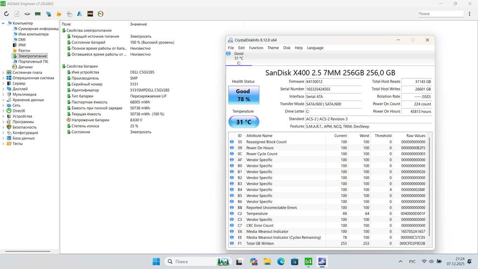The width and height of the screenshot is (478, 269).
Task: Switch to CrystalDiskInfo taskbar icon
Action: pyautogui.click(x=322, y=261)
